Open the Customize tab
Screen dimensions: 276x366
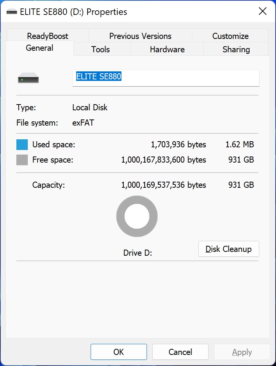(230, 36)
